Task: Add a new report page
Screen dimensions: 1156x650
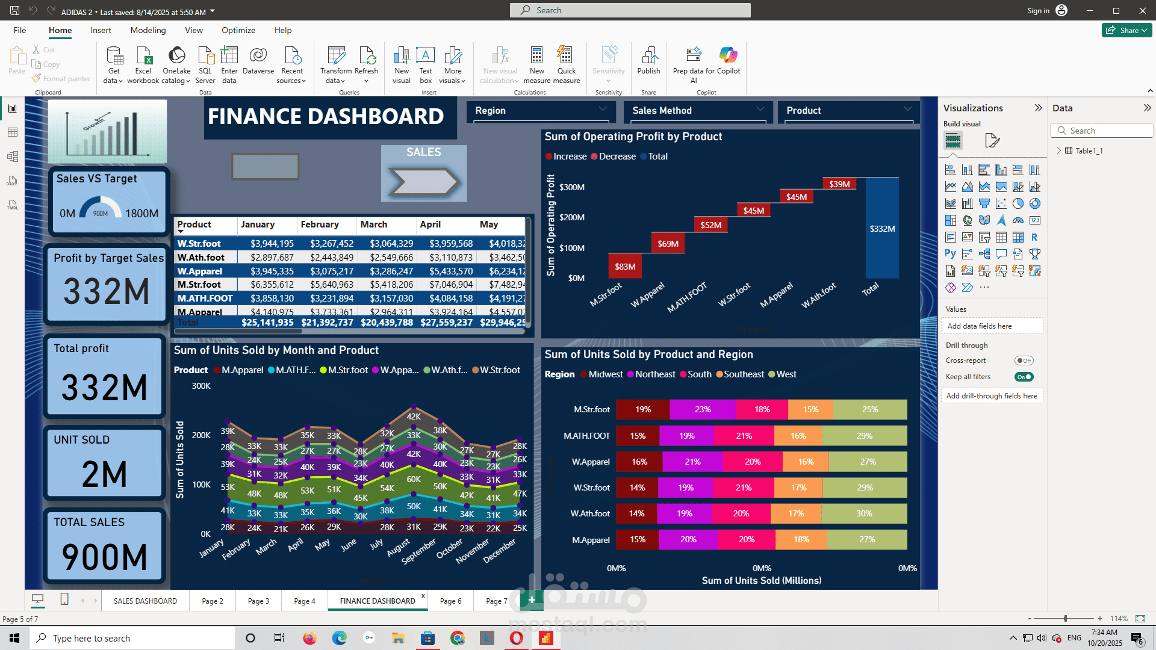Action: coord(532,599)
